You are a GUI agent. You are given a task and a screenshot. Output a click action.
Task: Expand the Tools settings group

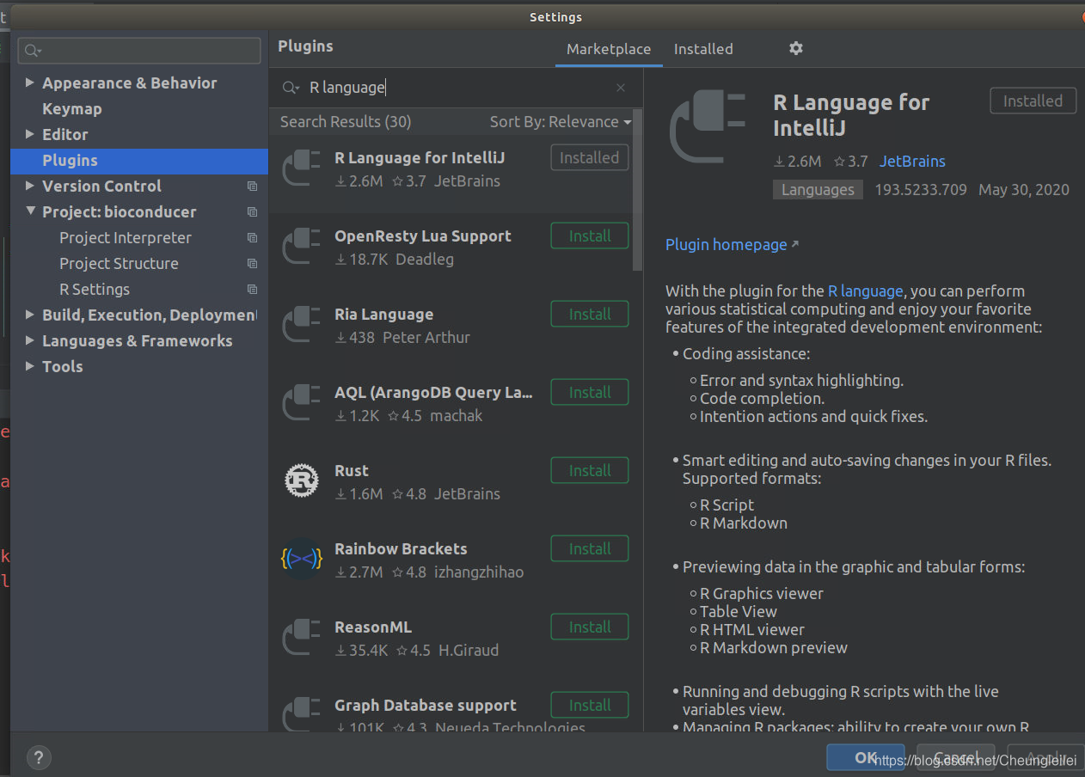point(30,366)
